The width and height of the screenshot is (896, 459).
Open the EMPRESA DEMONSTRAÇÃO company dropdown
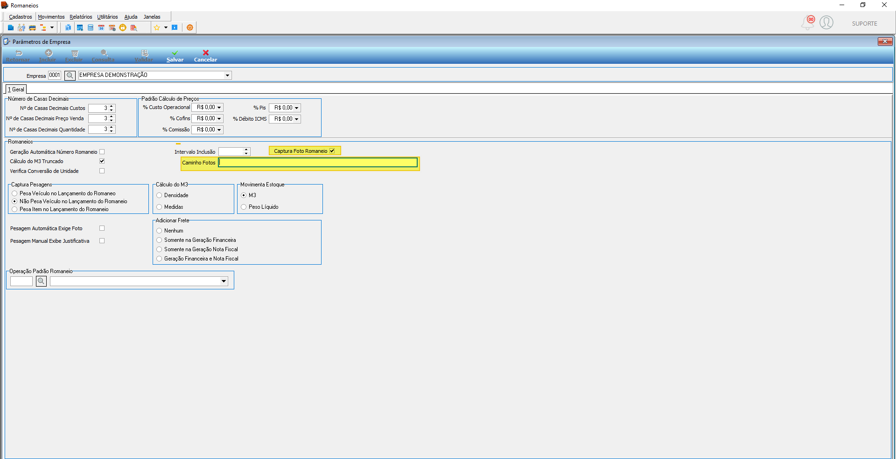click(x=227, y=75)
